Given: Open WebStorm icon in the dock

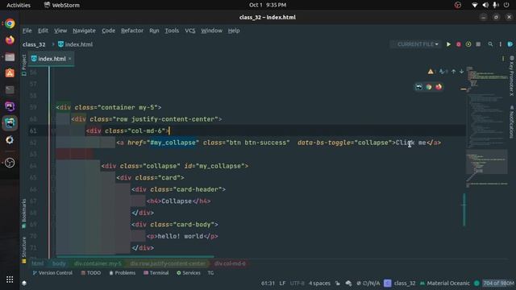Looking at the screenshot, I should click(x=10, y=123).
